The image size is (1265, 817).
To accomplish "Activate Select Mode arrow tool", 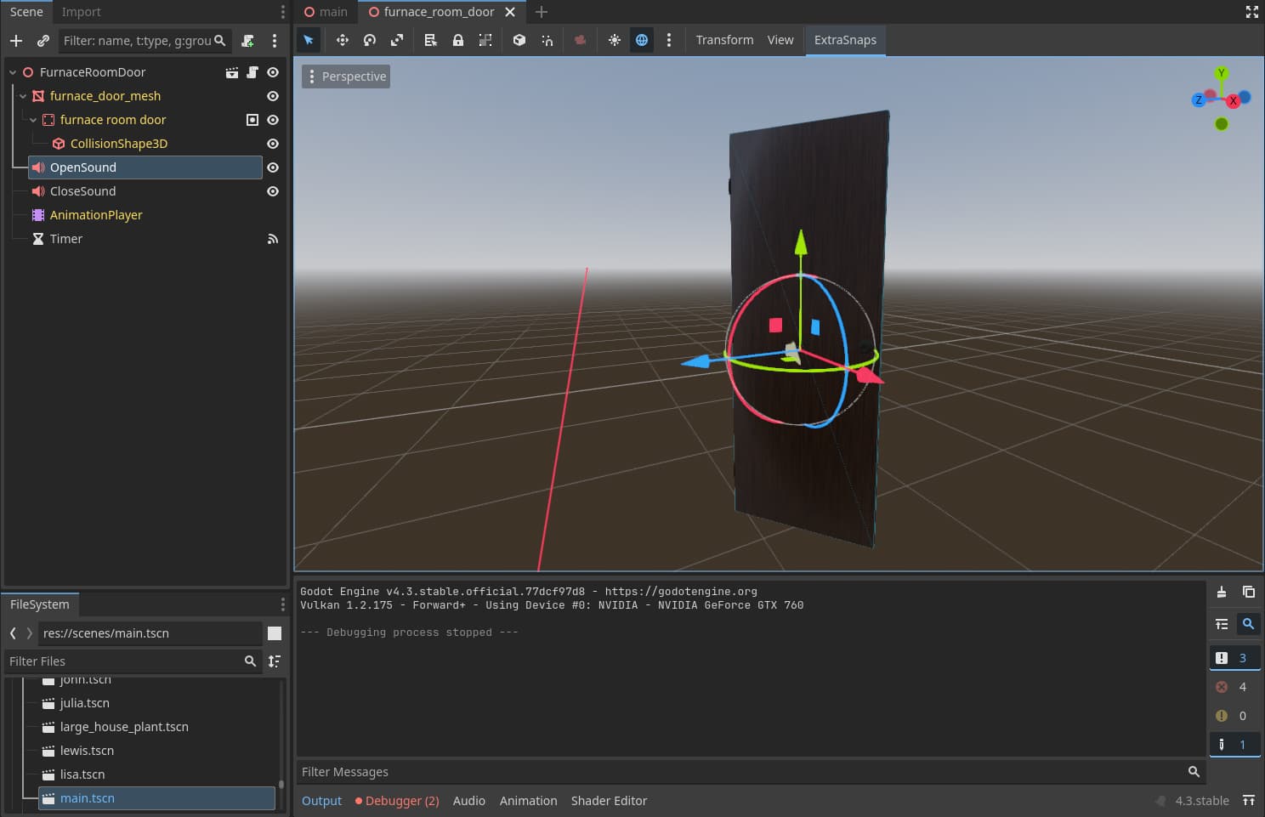I will click(309, 40).
